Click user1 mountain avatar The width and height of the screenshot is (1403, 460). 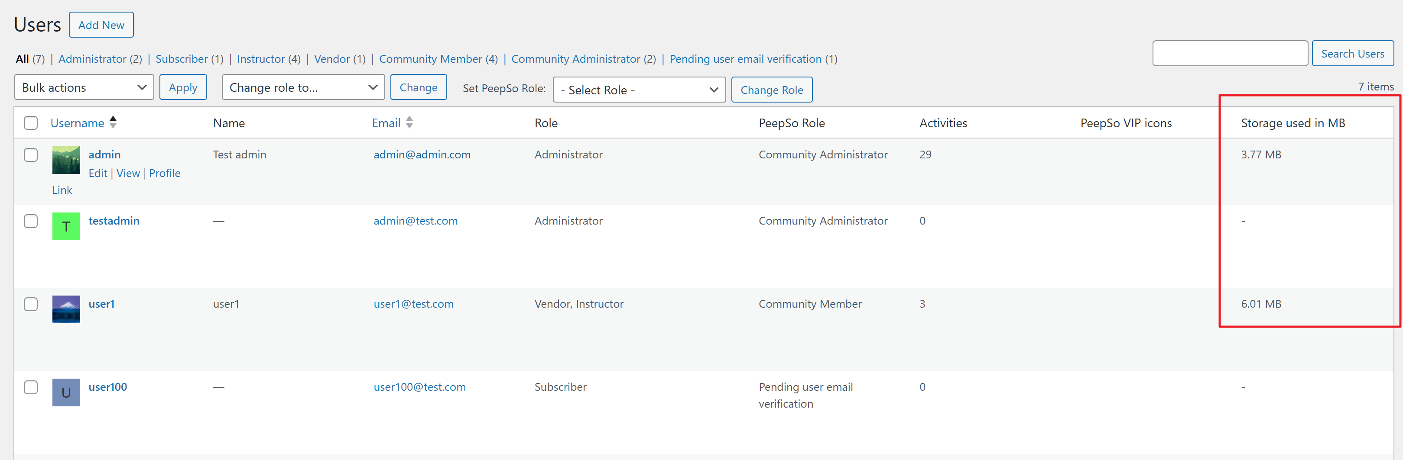(66, 309)
